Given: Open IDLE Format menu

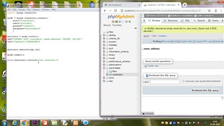Looking at the screenshot, I should click(22, 9).
